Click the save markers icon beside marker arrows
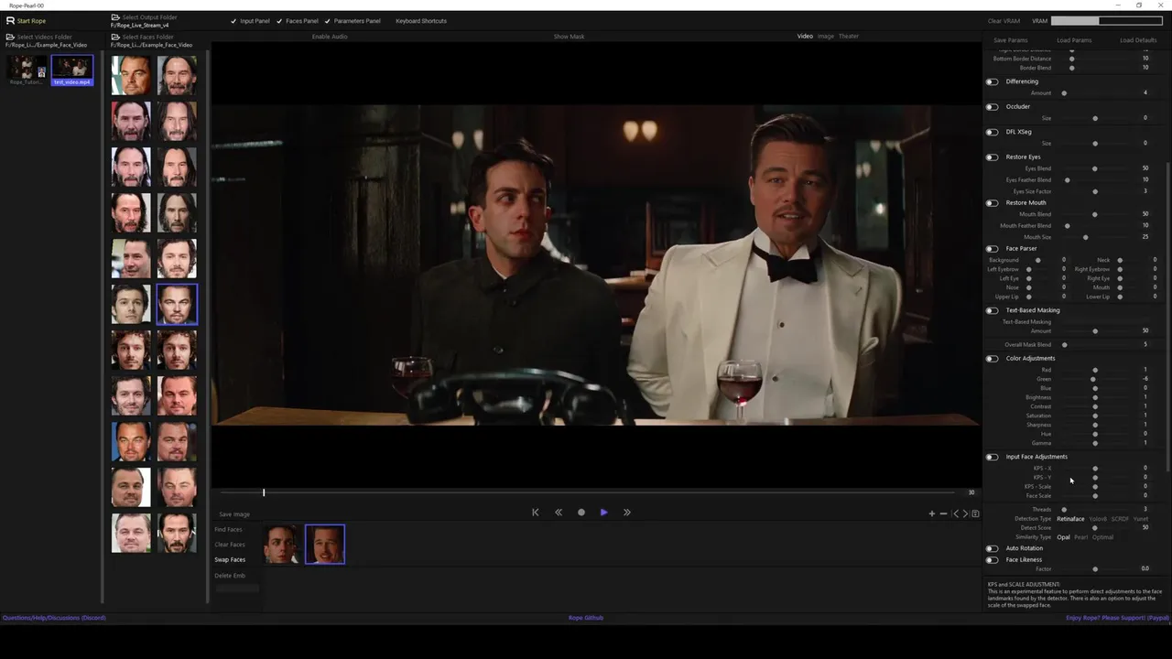This screenshot has height=659, width=1172. click(975, 513)
